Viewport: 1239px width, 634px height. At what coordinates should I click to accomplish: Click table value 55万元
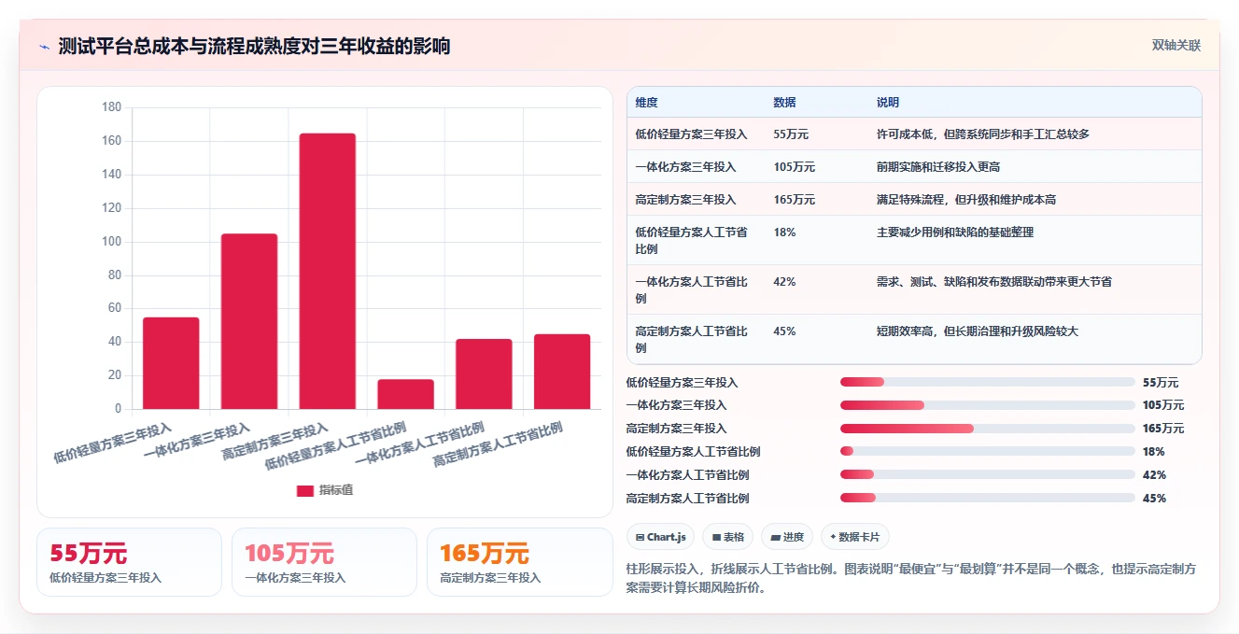click(x=791, y=134)
